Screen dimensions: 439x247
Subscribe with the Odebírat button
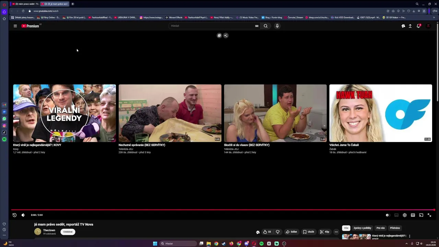68,232
